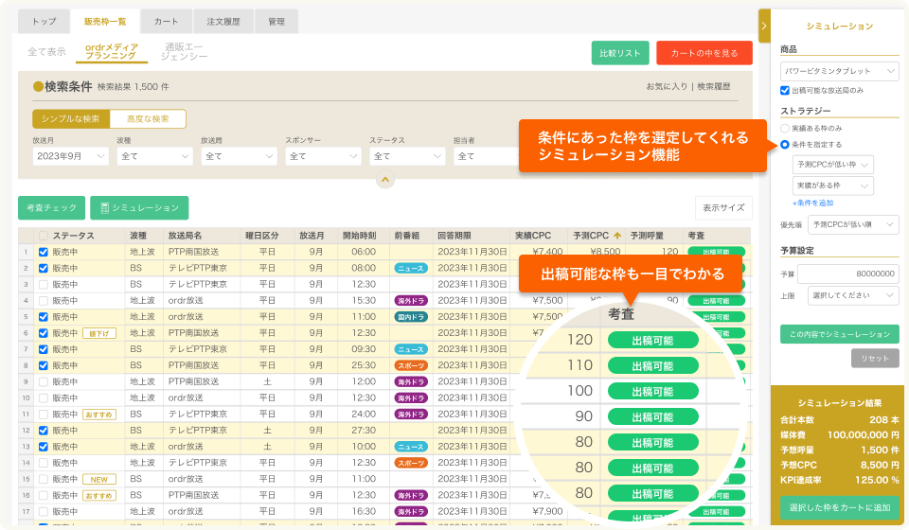This screenshot has height=530, width=909.
Task: Uncheck the row 1 checkbox
Action: coord(43,252)
